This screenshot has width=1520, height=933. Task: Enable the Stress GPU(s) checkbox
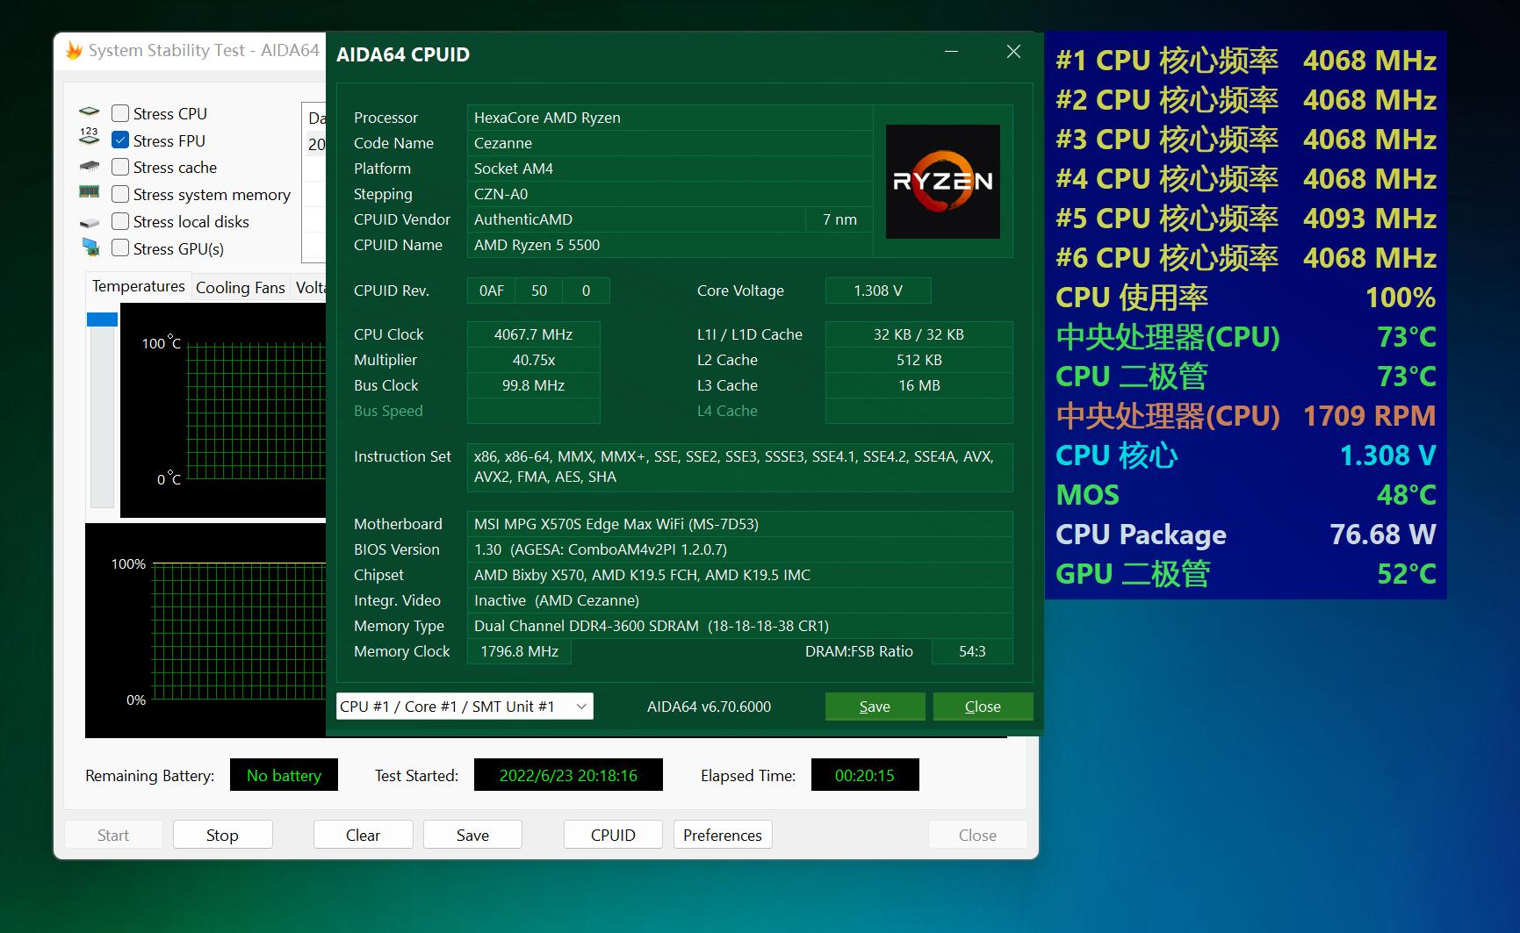click(x=120, y=248)
